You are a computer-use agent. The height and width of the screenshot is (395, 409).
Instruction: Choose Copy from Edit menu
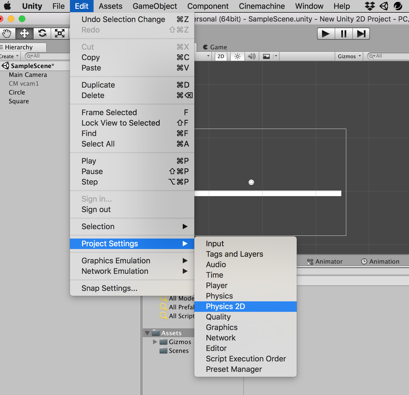pos(132,57)
